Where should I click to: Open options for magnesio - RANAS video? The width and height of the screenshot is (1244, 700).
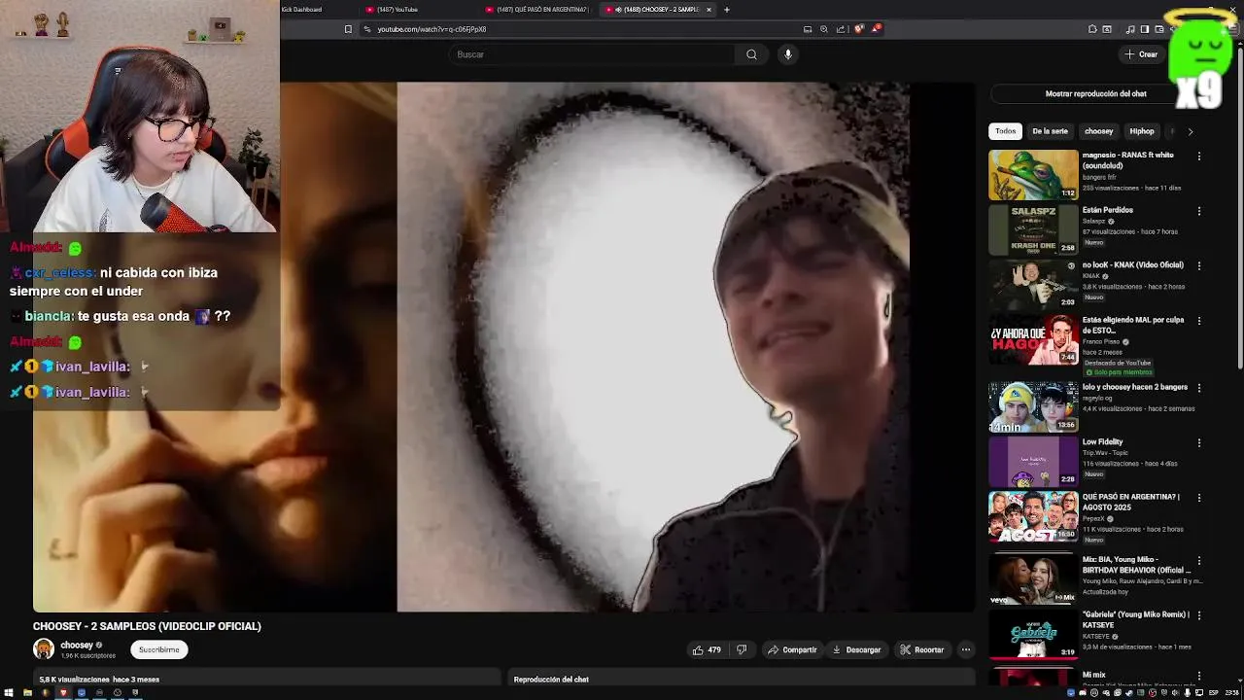coord(1199,157)
